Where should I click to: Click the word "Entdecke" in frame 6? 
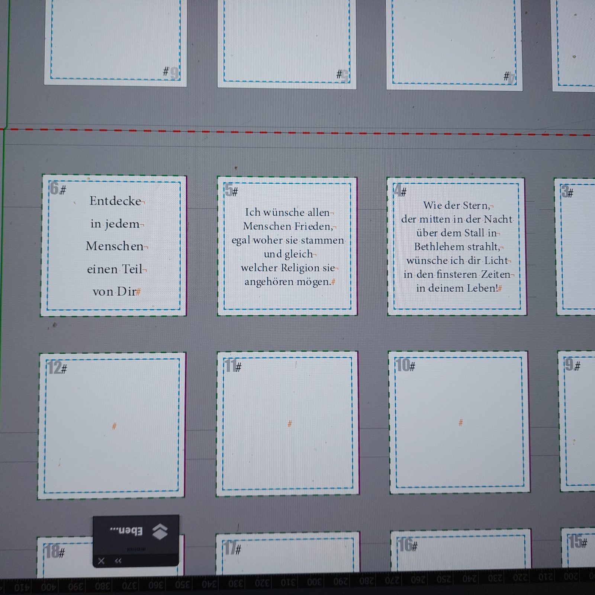115,201
